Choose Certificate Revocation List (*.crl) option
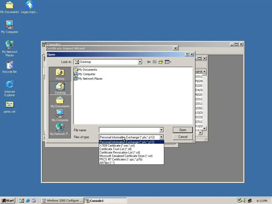 click(x=131, y=152)
